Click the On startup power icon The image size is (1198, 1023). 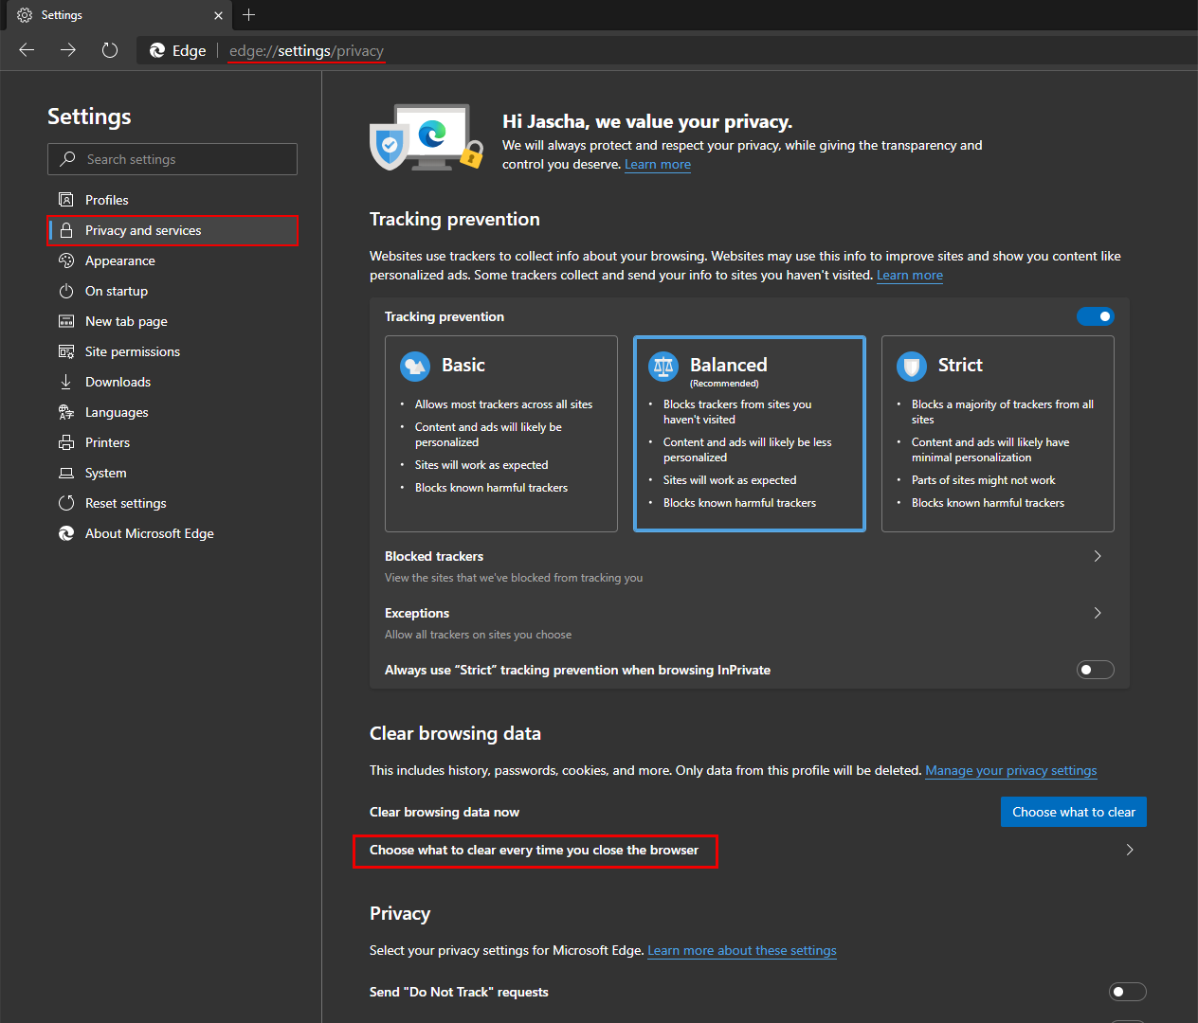tap(66, 291)
